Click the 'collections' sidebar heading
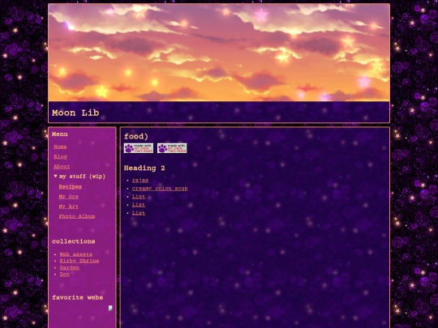Image resolution: width=438 pixels, height=328 pixels. click(74, 241)
